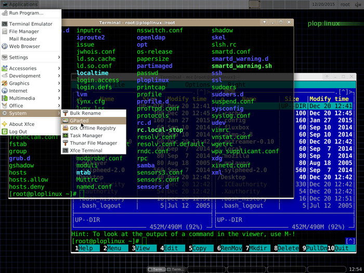Expand the Settings submenu
This screenshot has height=273, width=364.
click(19, 57)
